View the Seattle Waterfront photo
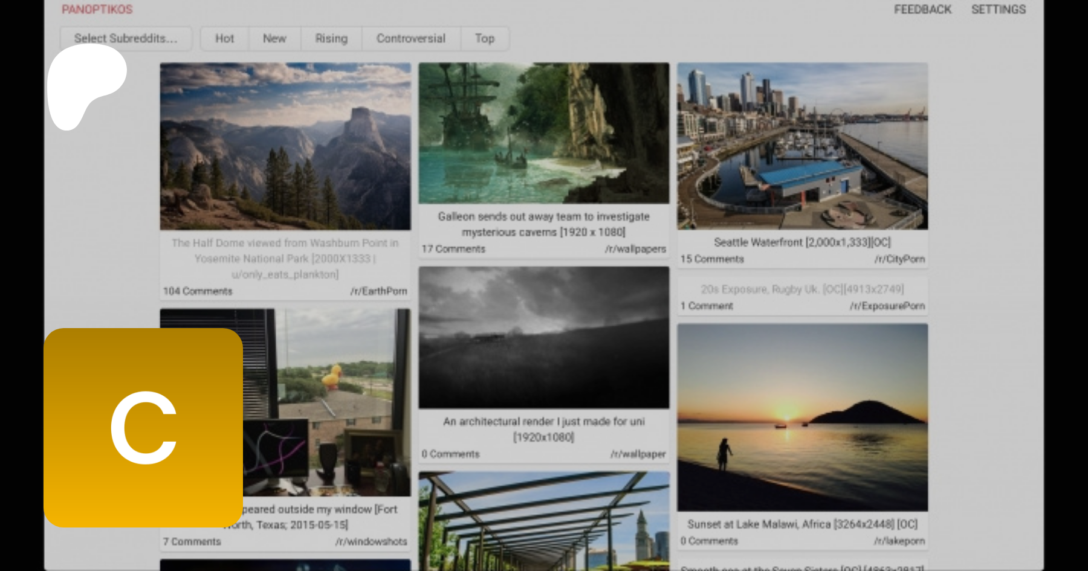 pos(802,146)
